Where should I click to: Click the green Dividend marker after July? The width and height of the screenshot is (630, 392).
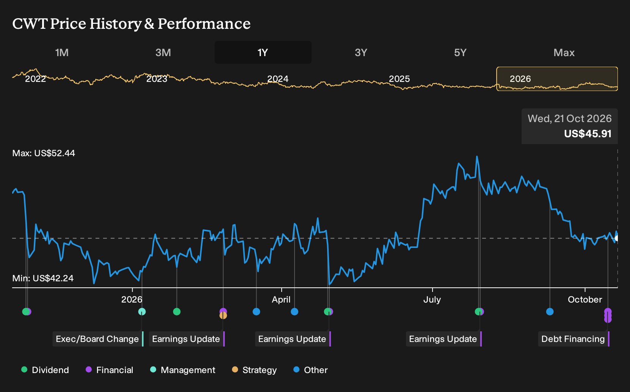point(478,312)
